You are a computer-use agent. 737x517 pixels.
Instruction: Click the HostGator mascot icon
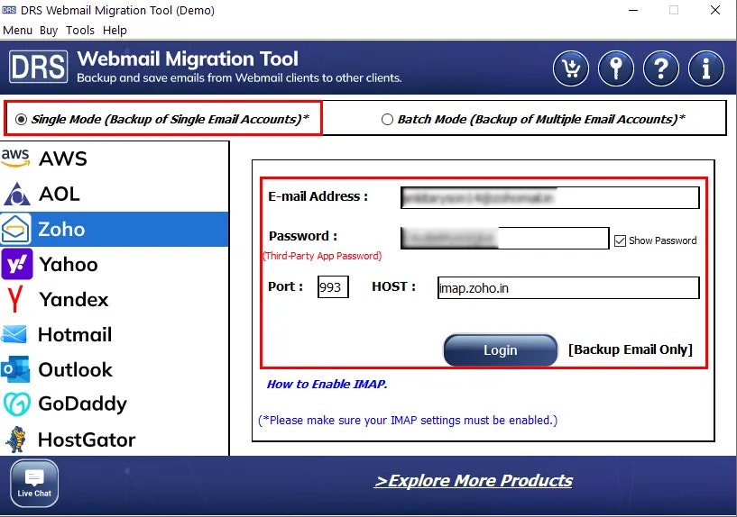click(16, 440)
